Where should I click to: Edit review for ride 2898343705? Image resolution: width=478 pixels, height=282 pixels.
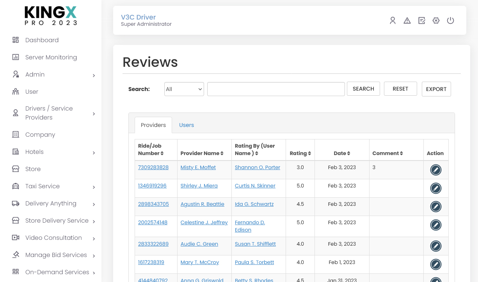click(x=436, y=207)
